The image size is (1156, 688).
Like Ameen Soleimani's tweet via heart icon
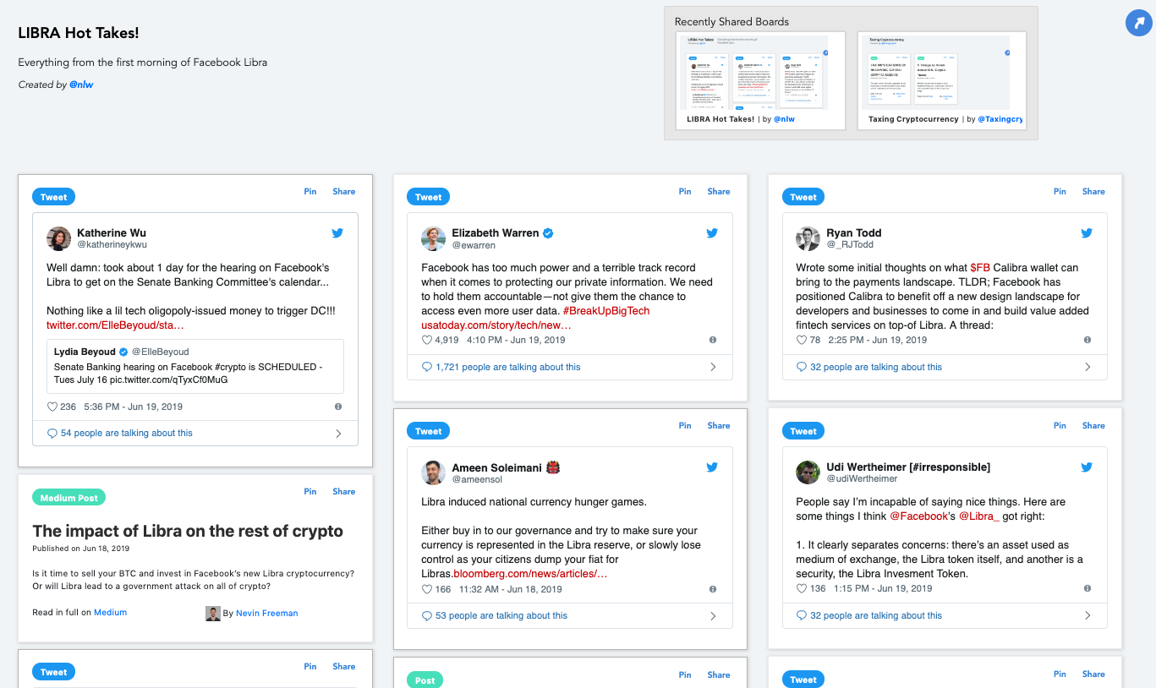(426, 589)
